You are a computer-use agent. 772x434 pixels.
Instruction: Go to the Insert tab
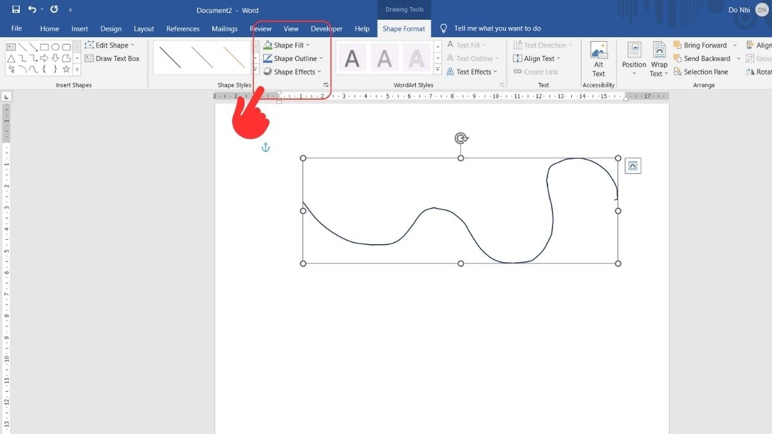coord(80,28)
